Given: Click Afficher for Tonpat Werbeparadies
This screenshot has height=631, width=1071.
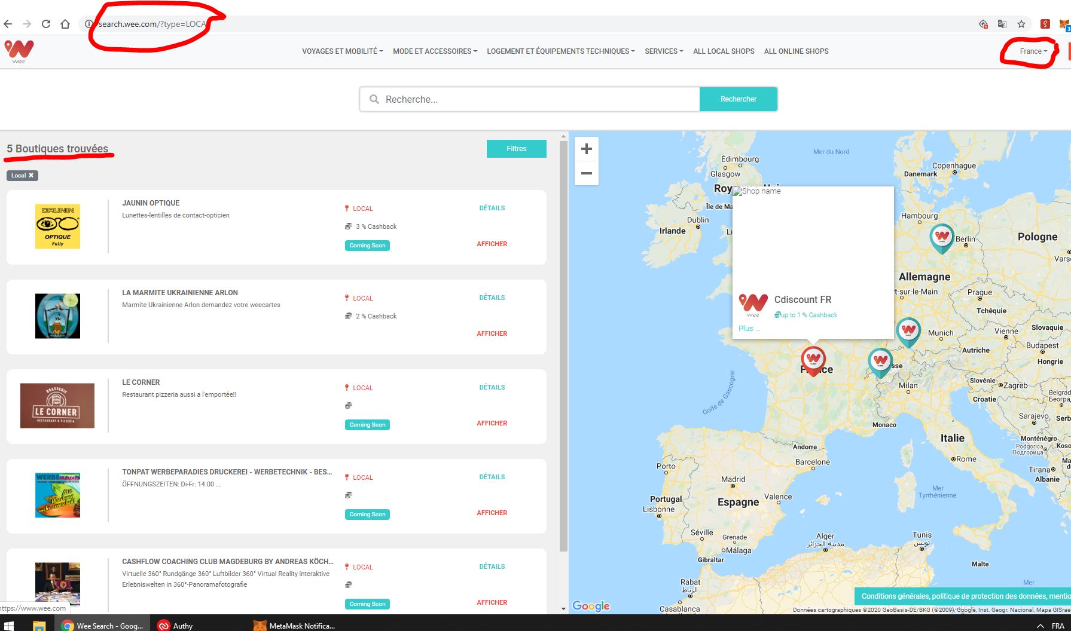Looking at the screenshot, I should [x=492, y=513].
